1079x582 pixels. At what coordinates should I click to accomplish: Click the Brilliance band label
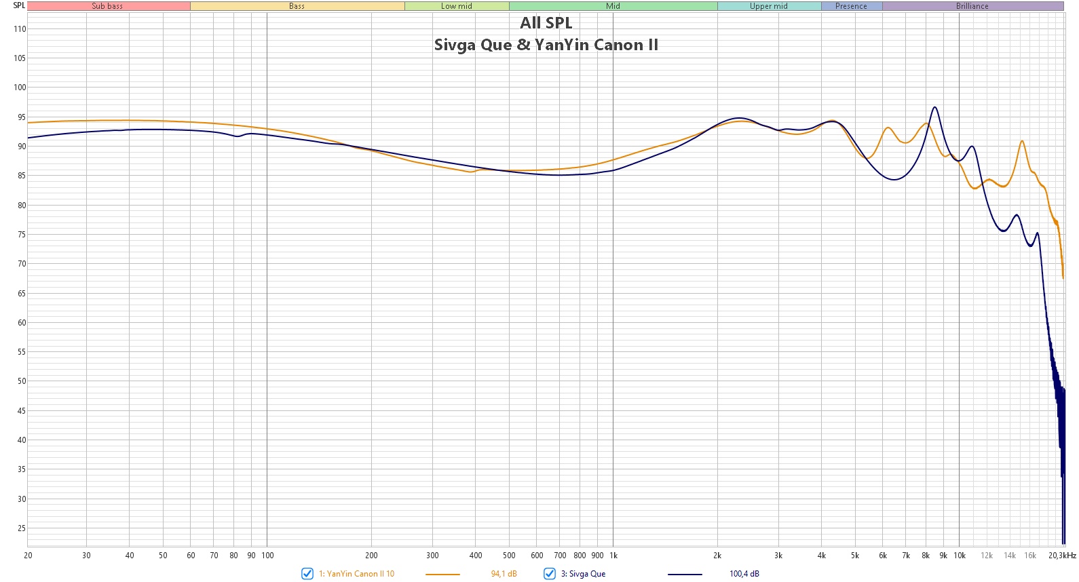click(972, 6)
